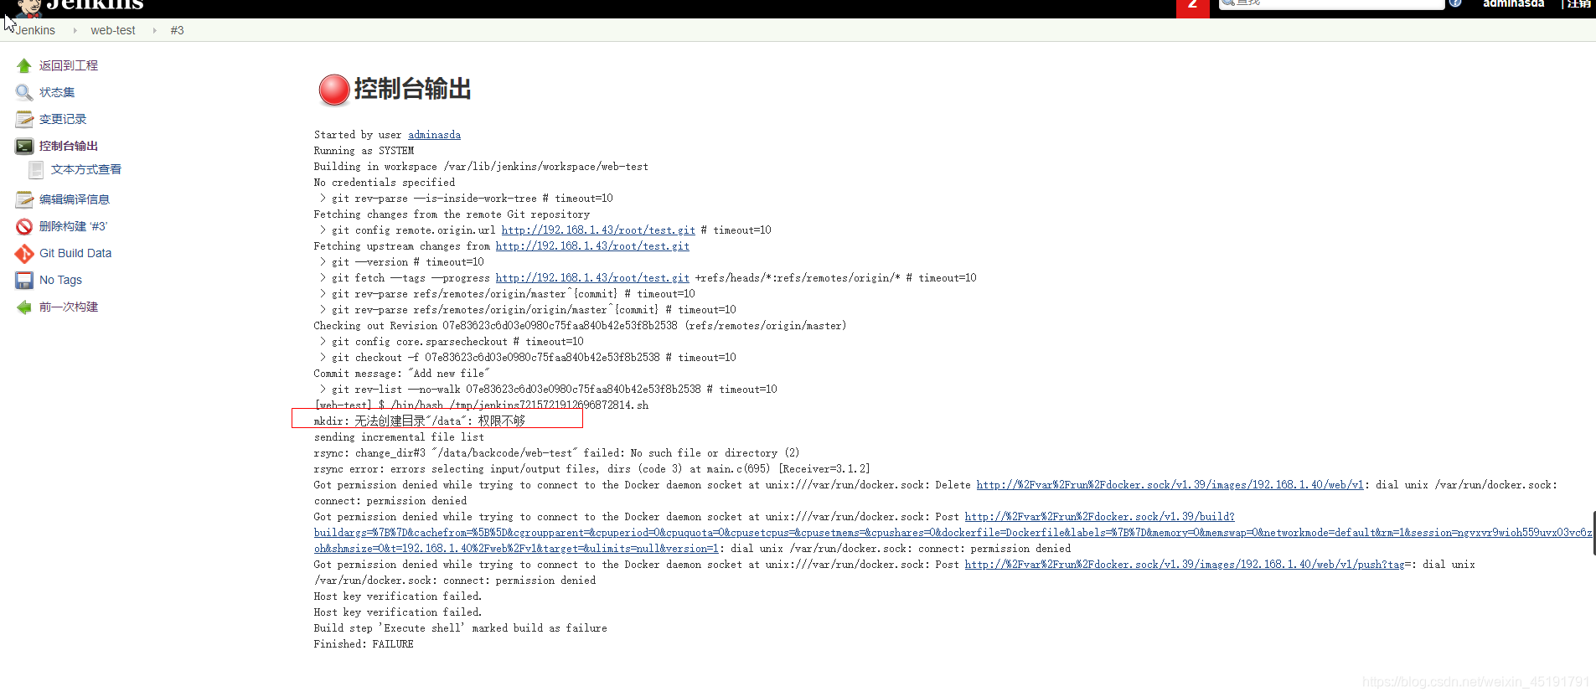
Task: Open the adminasda user link in console
Action: click(x=434, y=135)
